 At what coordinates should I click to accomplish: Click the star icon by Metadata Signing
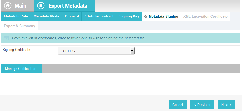(146, 17)
